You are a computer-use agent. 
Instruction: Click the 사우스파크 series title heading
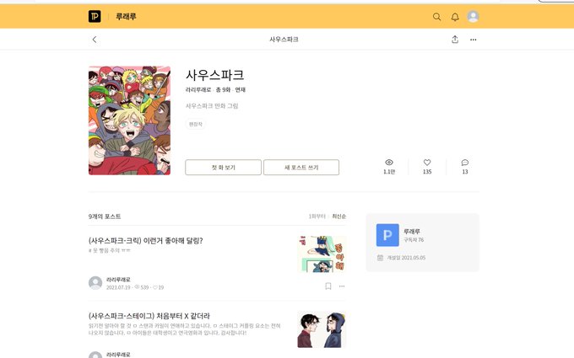[214, 75]
